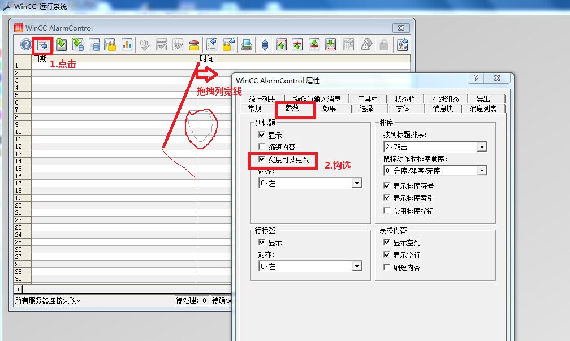
Task: Enable the 缩短内容 checkbox under 列标题
Action: 262,146
